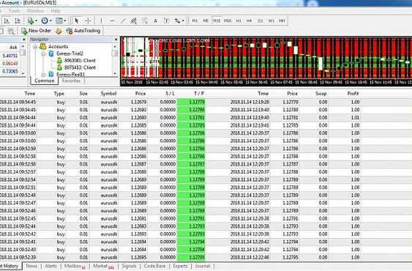Switch timeframe to D1
The image size is (412, 271).
click(x=260, y=21)
